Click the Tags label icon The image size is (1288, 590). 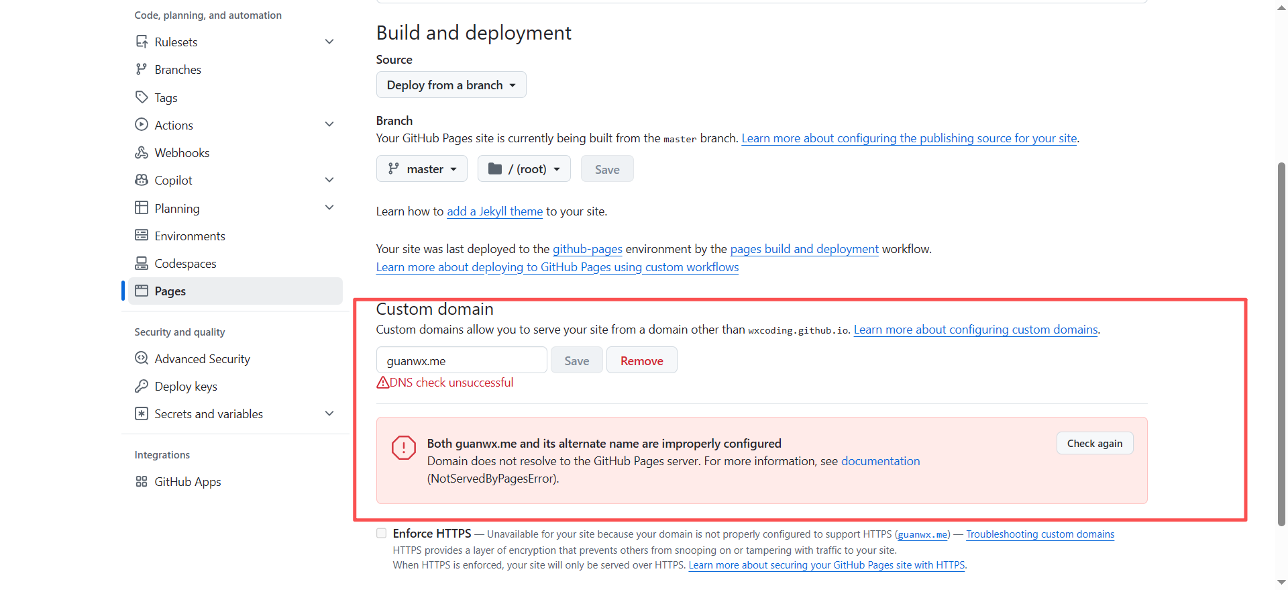pos(142,97)
